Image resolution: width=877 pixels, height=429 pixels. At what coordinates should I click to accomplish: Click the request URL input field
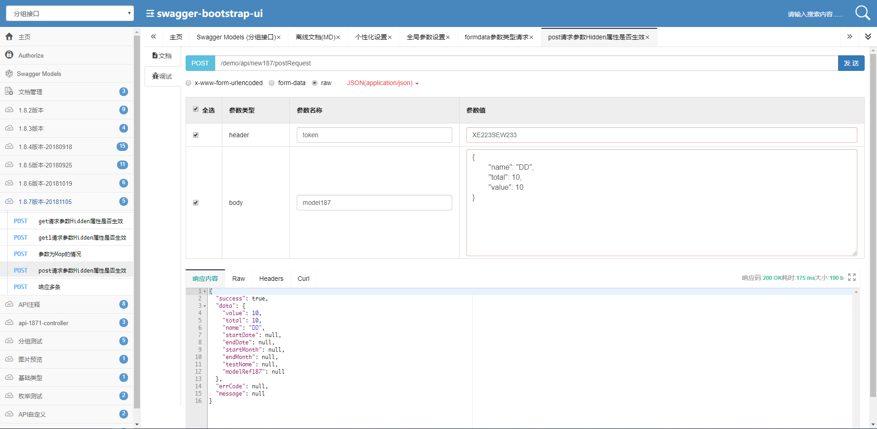pos(526,63)
